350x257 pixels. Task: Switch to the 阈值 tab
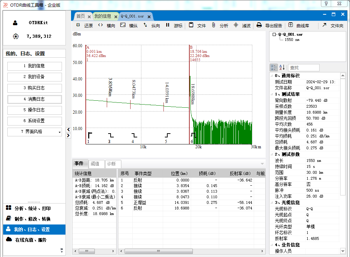[95, 164]
